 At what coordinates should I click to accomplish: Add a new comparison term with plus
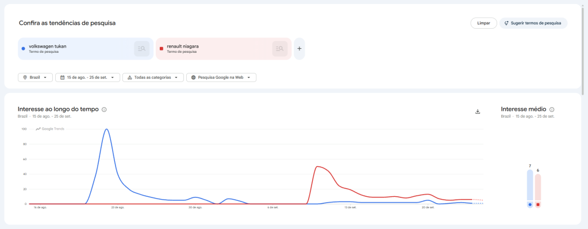(299, 49)
